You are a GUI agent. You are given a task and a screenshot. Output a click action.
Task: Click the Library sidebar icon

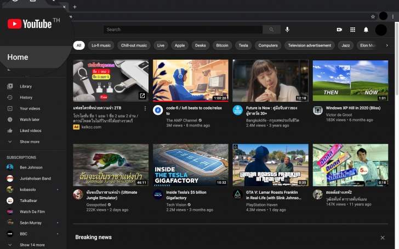click(x=10, y=86)
